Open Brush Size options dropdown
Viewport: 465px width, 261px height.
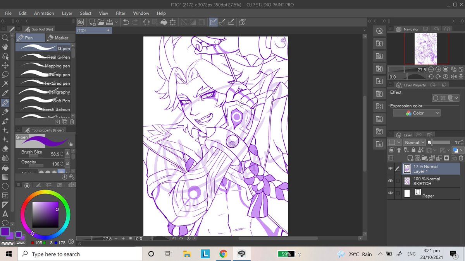(x=67, y=154)
